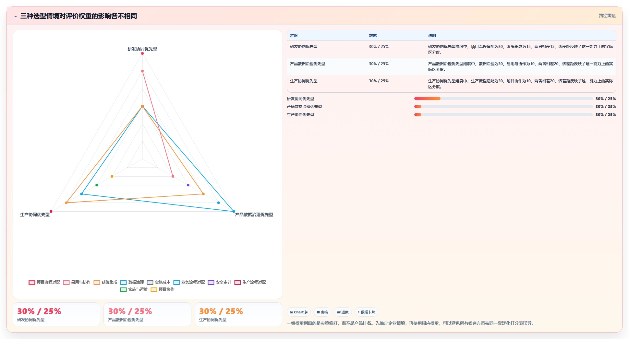Toggle the 系统集成 legend series
The image size is (629, 339).
[x=105, y=282]
